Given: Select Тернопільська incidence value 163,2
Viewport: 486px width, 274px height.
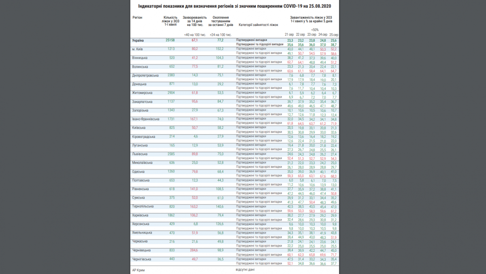Looking at the screenshot, I should [x=194, y=206].
